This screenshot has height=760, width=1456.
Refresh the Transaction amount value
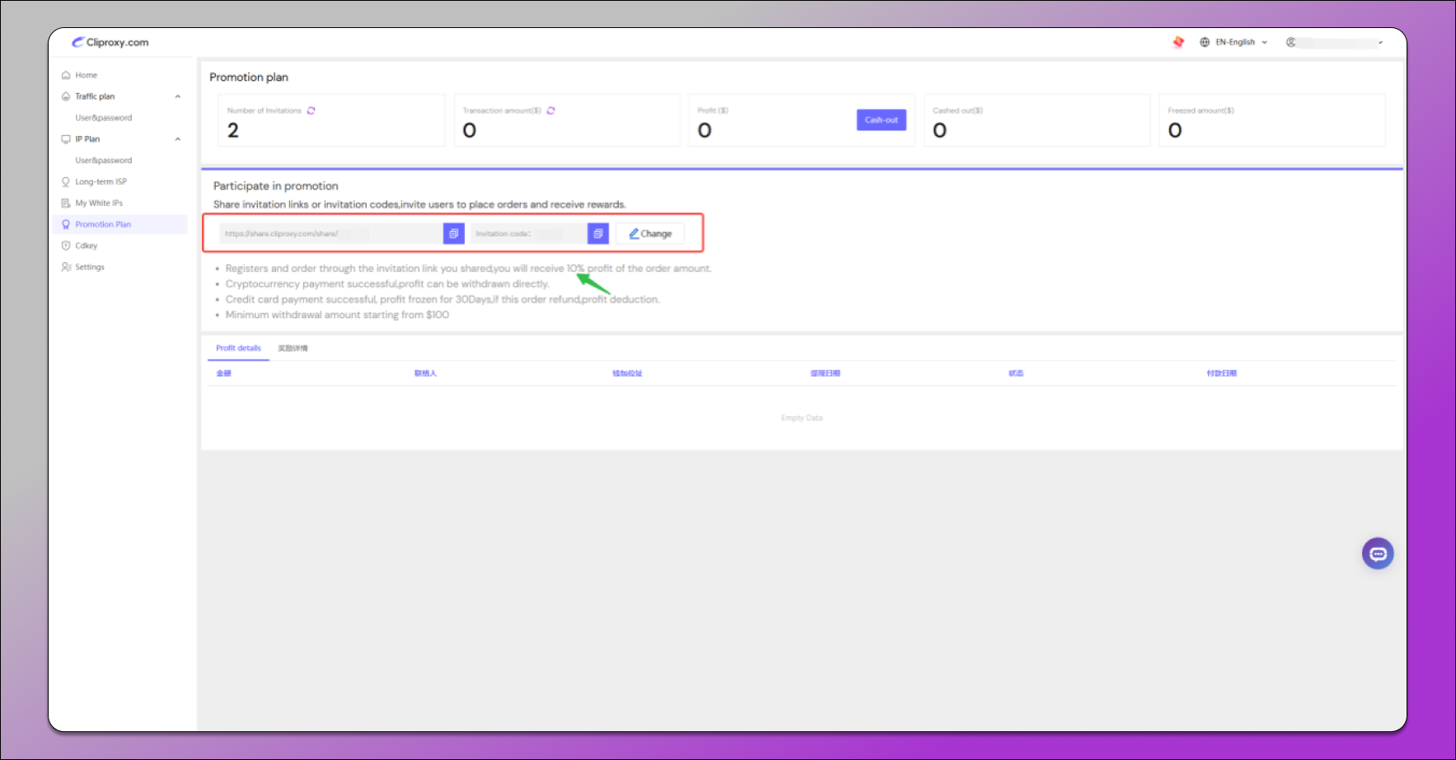[x=551, y=110]
